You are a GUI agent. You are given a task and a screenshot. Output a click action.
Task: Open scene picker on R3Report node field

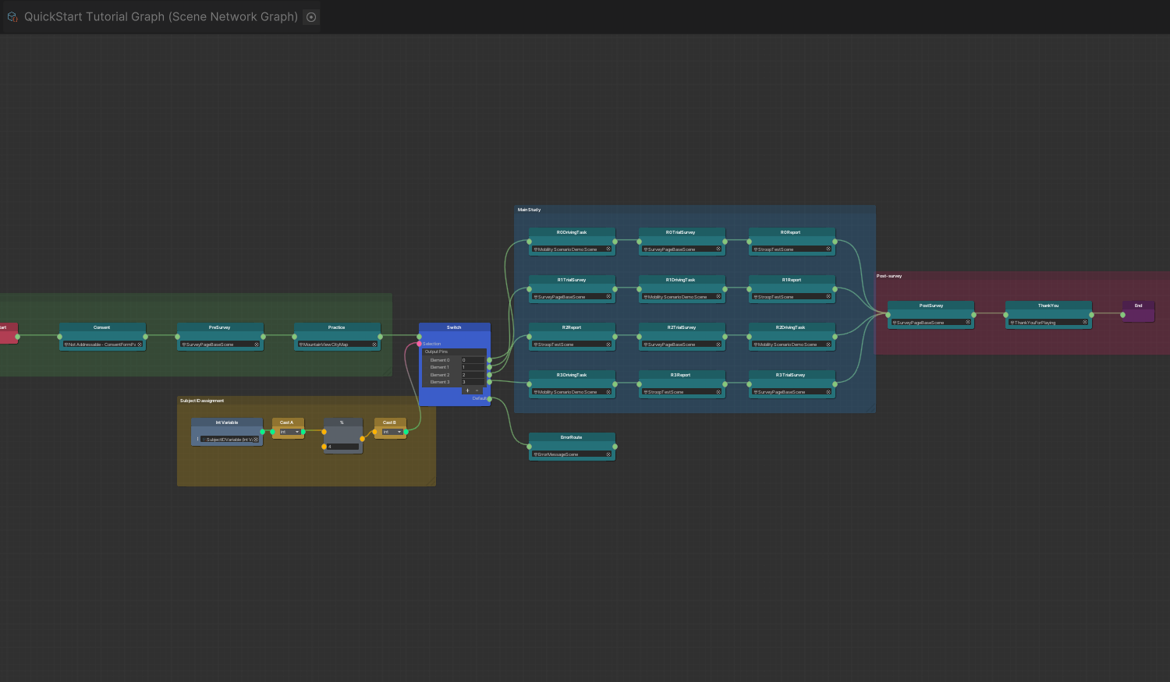click(718, 392)
